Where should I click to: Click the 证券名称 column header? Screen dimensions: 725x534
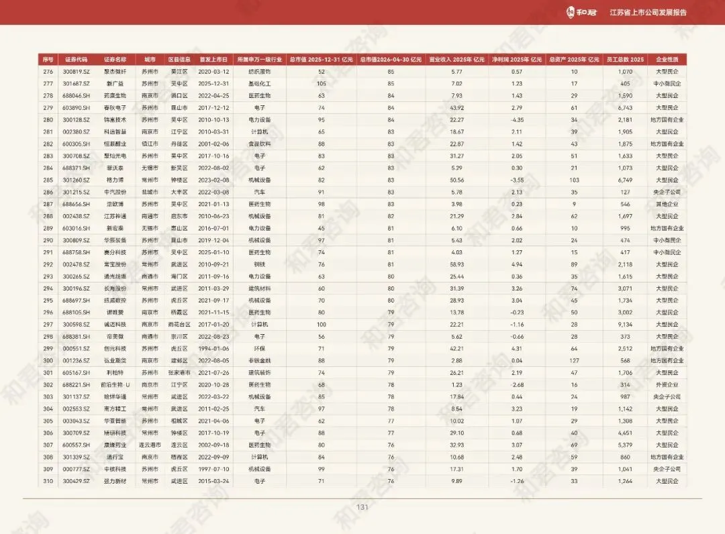pos(115,60)
